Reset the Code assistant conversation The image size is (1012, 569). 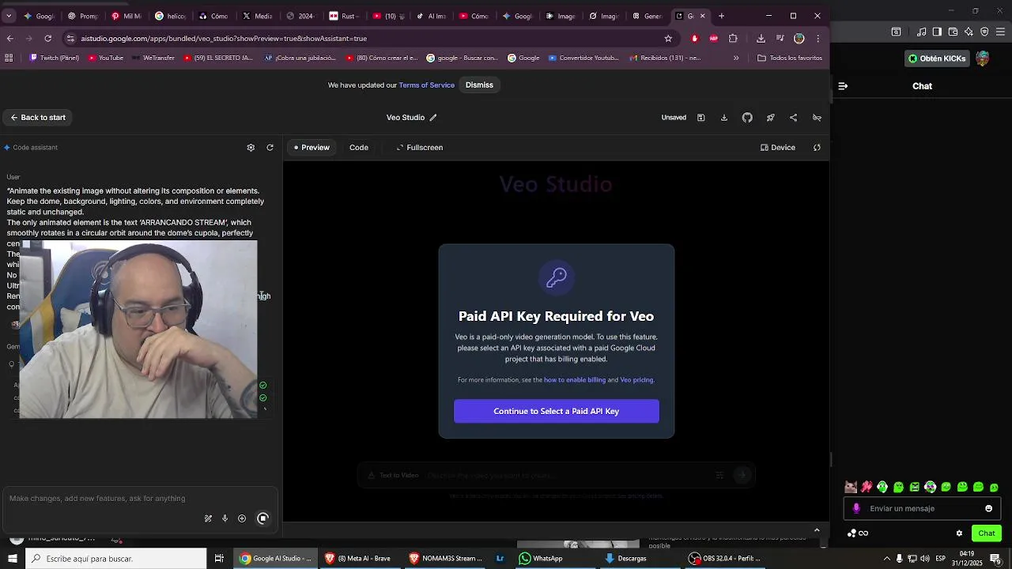pyautogui.click(x=270, y=148)
